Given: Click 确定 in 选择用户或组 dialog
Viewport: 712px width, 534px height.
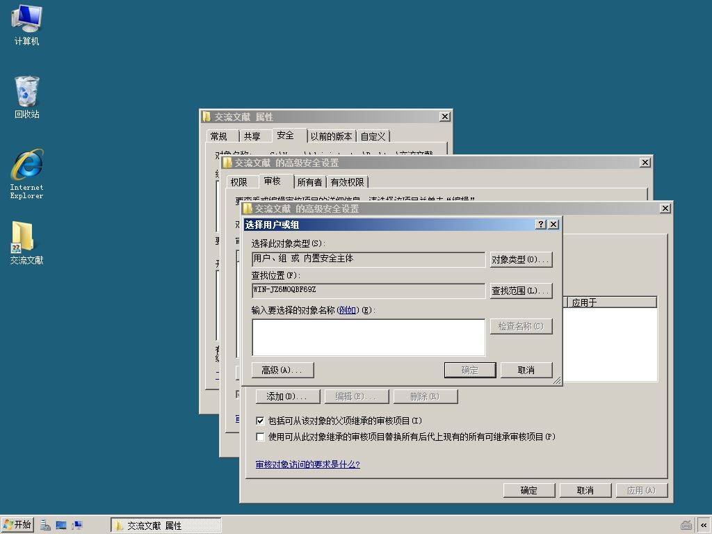Looking at the screenshot, I should [x=470, y=370].
